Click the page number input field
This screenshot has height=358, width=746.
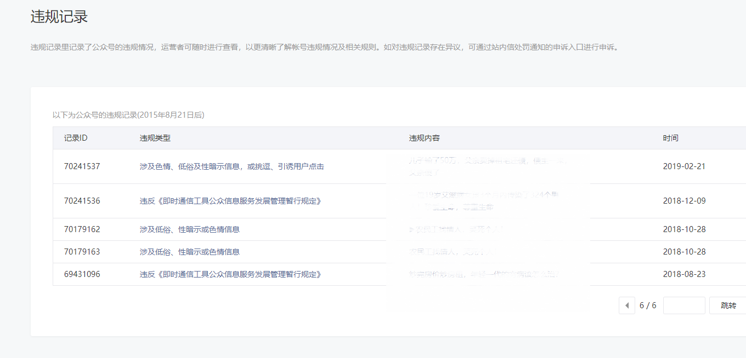coord(683,305)
